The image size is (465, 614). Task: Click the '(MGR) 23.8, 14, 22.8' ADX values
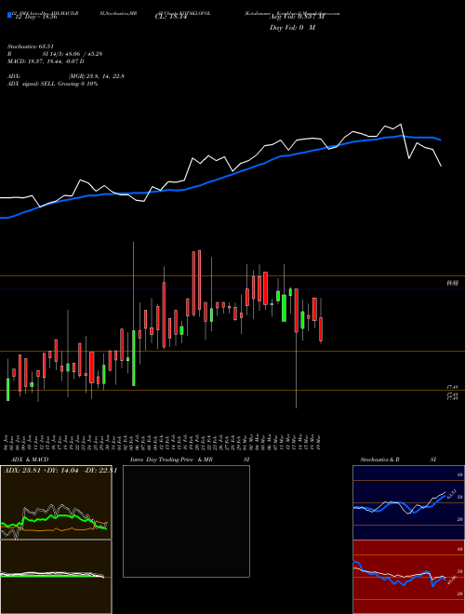(97, 76)
